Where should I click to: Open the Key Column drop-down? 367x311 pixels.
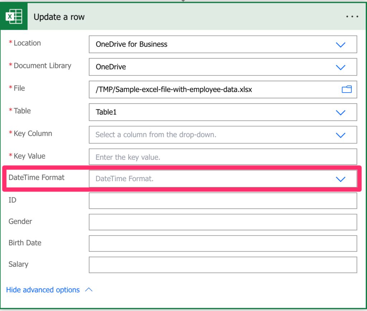click(222, 135)
